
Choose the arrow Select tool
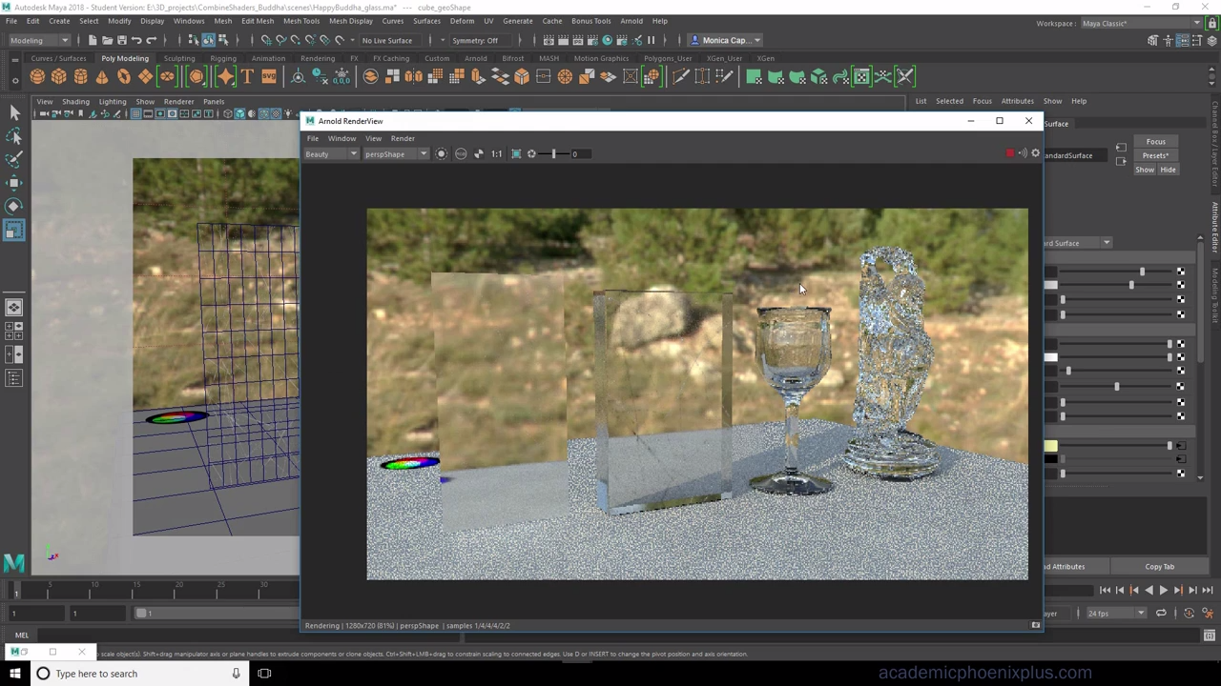pyautogui.click(x=14, y=112)
